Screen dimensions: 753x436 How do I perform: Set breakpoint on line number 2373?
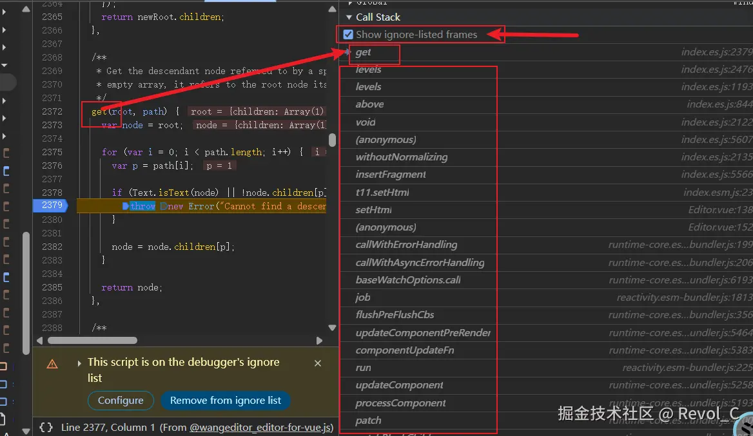tap(52, 125)
